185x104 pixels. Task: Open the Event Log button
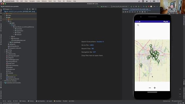pyautogui.click(x=166, y=101)
